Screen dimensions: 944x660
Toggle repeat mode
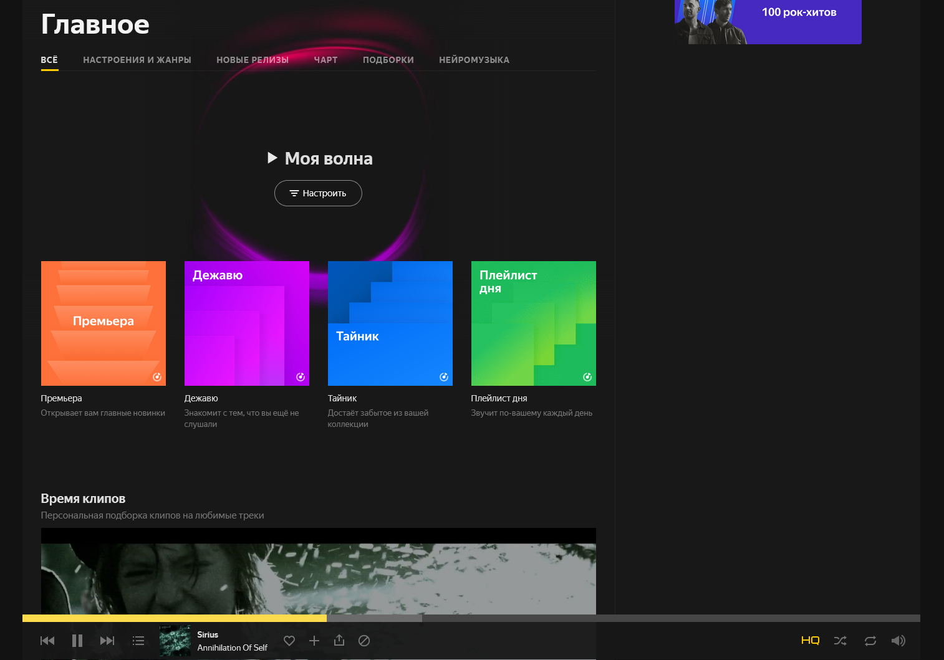870,641
